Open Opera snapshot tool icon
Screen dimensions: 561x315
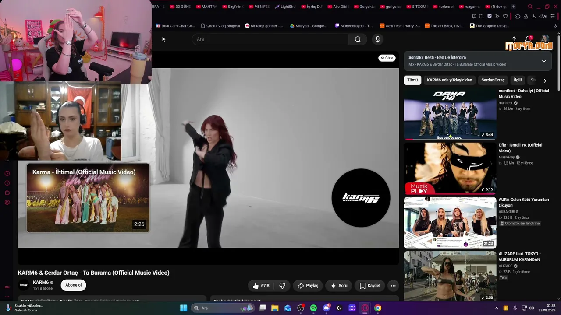tap(481, 16)
